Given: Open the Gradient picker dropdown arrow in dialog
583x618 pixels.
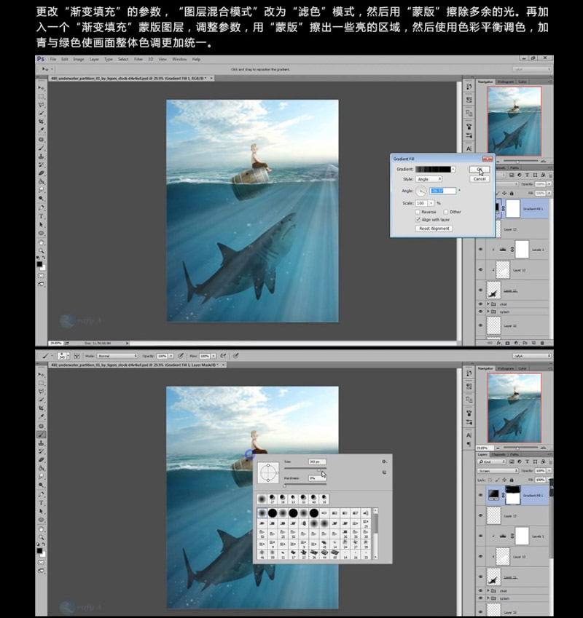Looking at the screenshot, I should [453, 169].
